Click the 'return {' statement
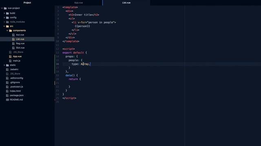 tap(75, 79)
